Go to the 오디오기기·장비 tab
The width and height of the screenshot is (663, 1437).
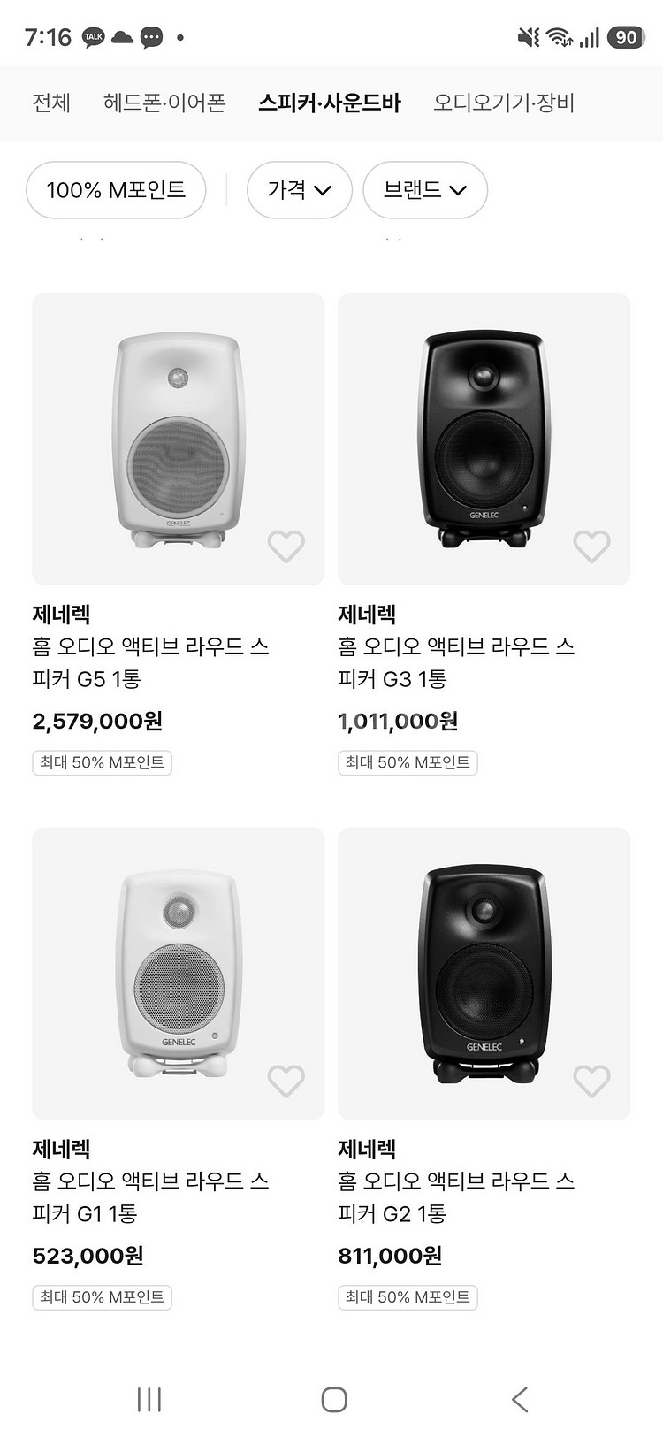tap(504, 103)
